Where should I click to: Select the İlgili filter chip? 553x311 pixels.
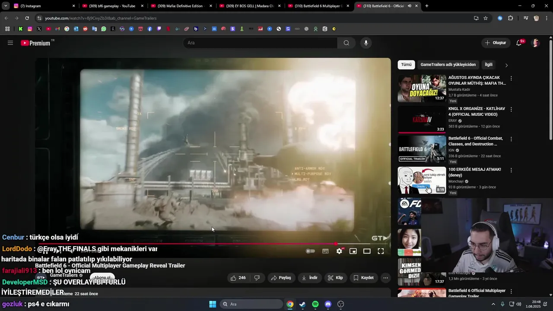pos(489,64)
